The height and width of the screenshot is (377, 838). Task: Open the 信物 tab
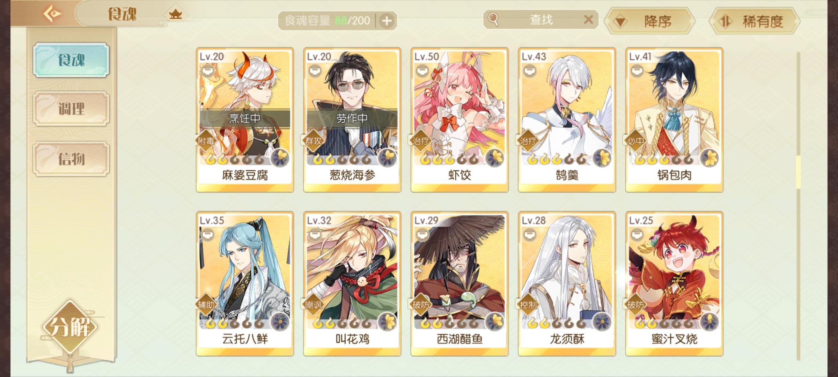click(x=71, y=159)
